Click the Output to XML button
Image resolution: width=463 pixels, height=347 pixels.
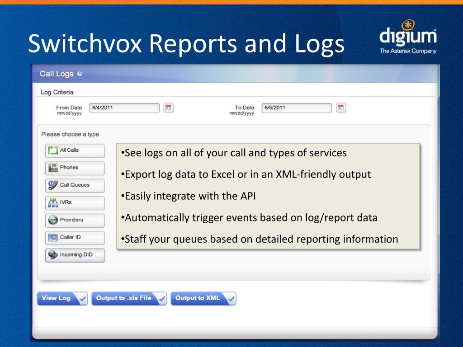click(203, 298)
